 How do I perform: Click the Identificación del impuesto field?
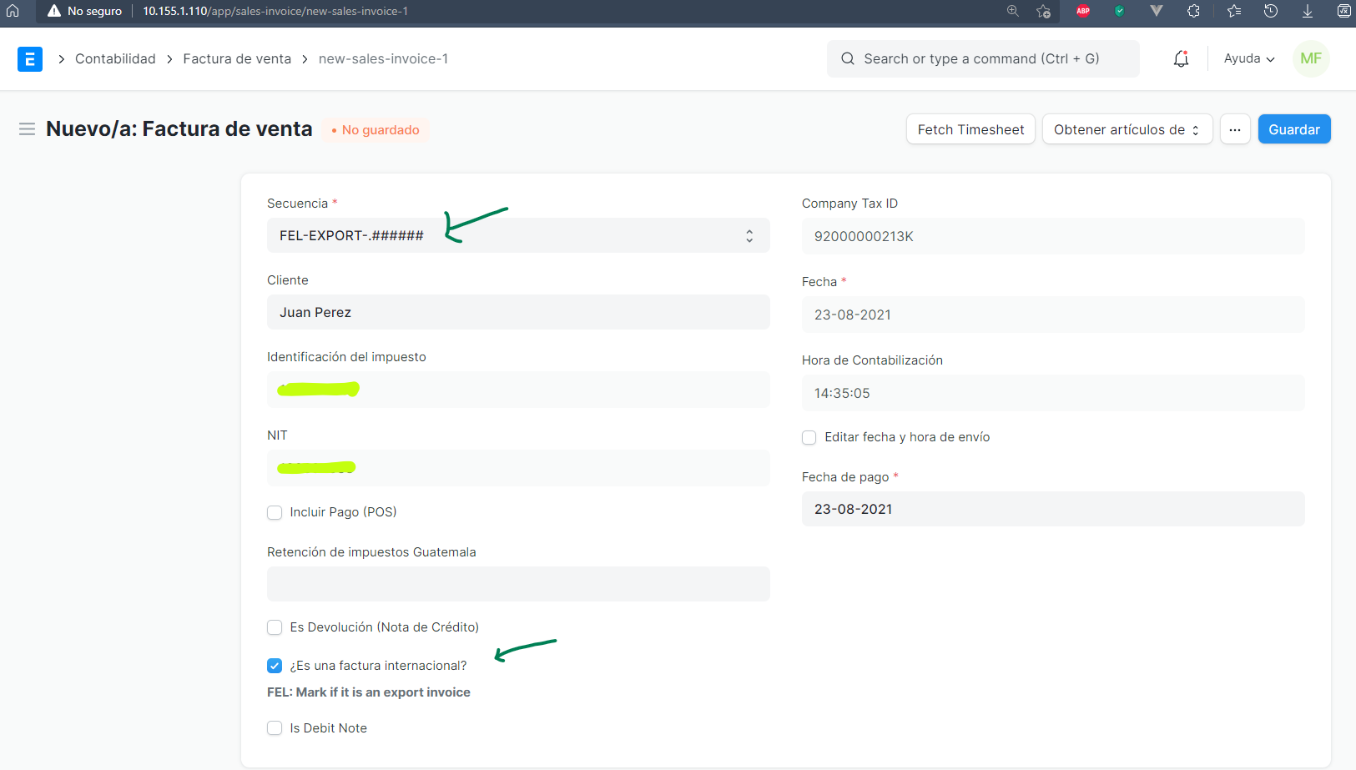pos(518,390)
